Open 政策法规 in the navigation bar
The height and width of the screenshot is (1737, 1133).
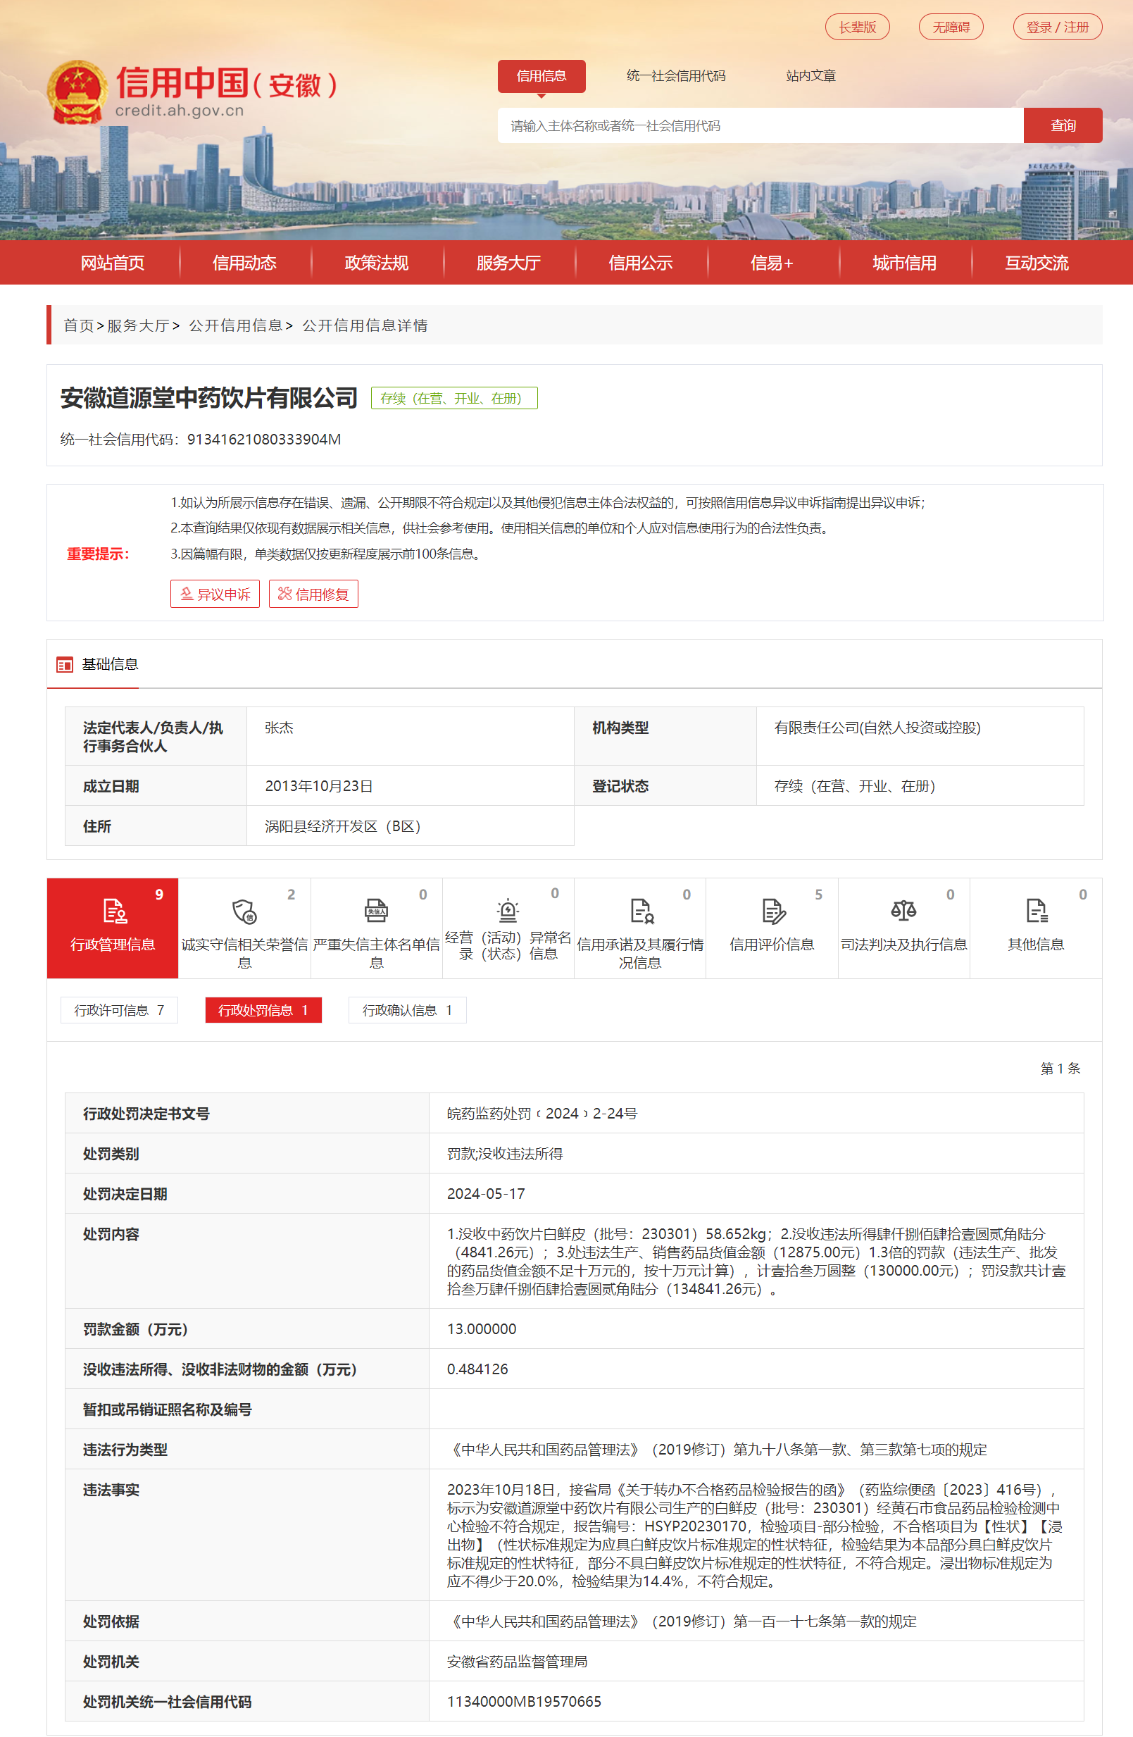click(x=377, y=263)
